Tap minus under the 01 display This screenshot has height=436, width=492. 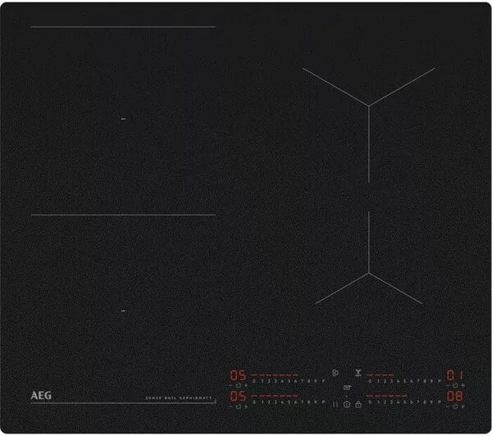(448, 385)
